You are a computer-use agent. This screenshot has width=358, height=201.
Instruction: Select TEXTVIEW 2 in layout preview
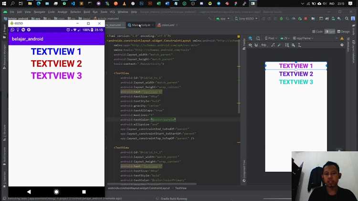click(296, 74)
